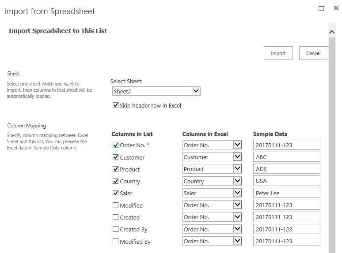The height and width of the screenshot is (253, 342).
Task: Uncheck the Product column checkbox
Action: 116,169
